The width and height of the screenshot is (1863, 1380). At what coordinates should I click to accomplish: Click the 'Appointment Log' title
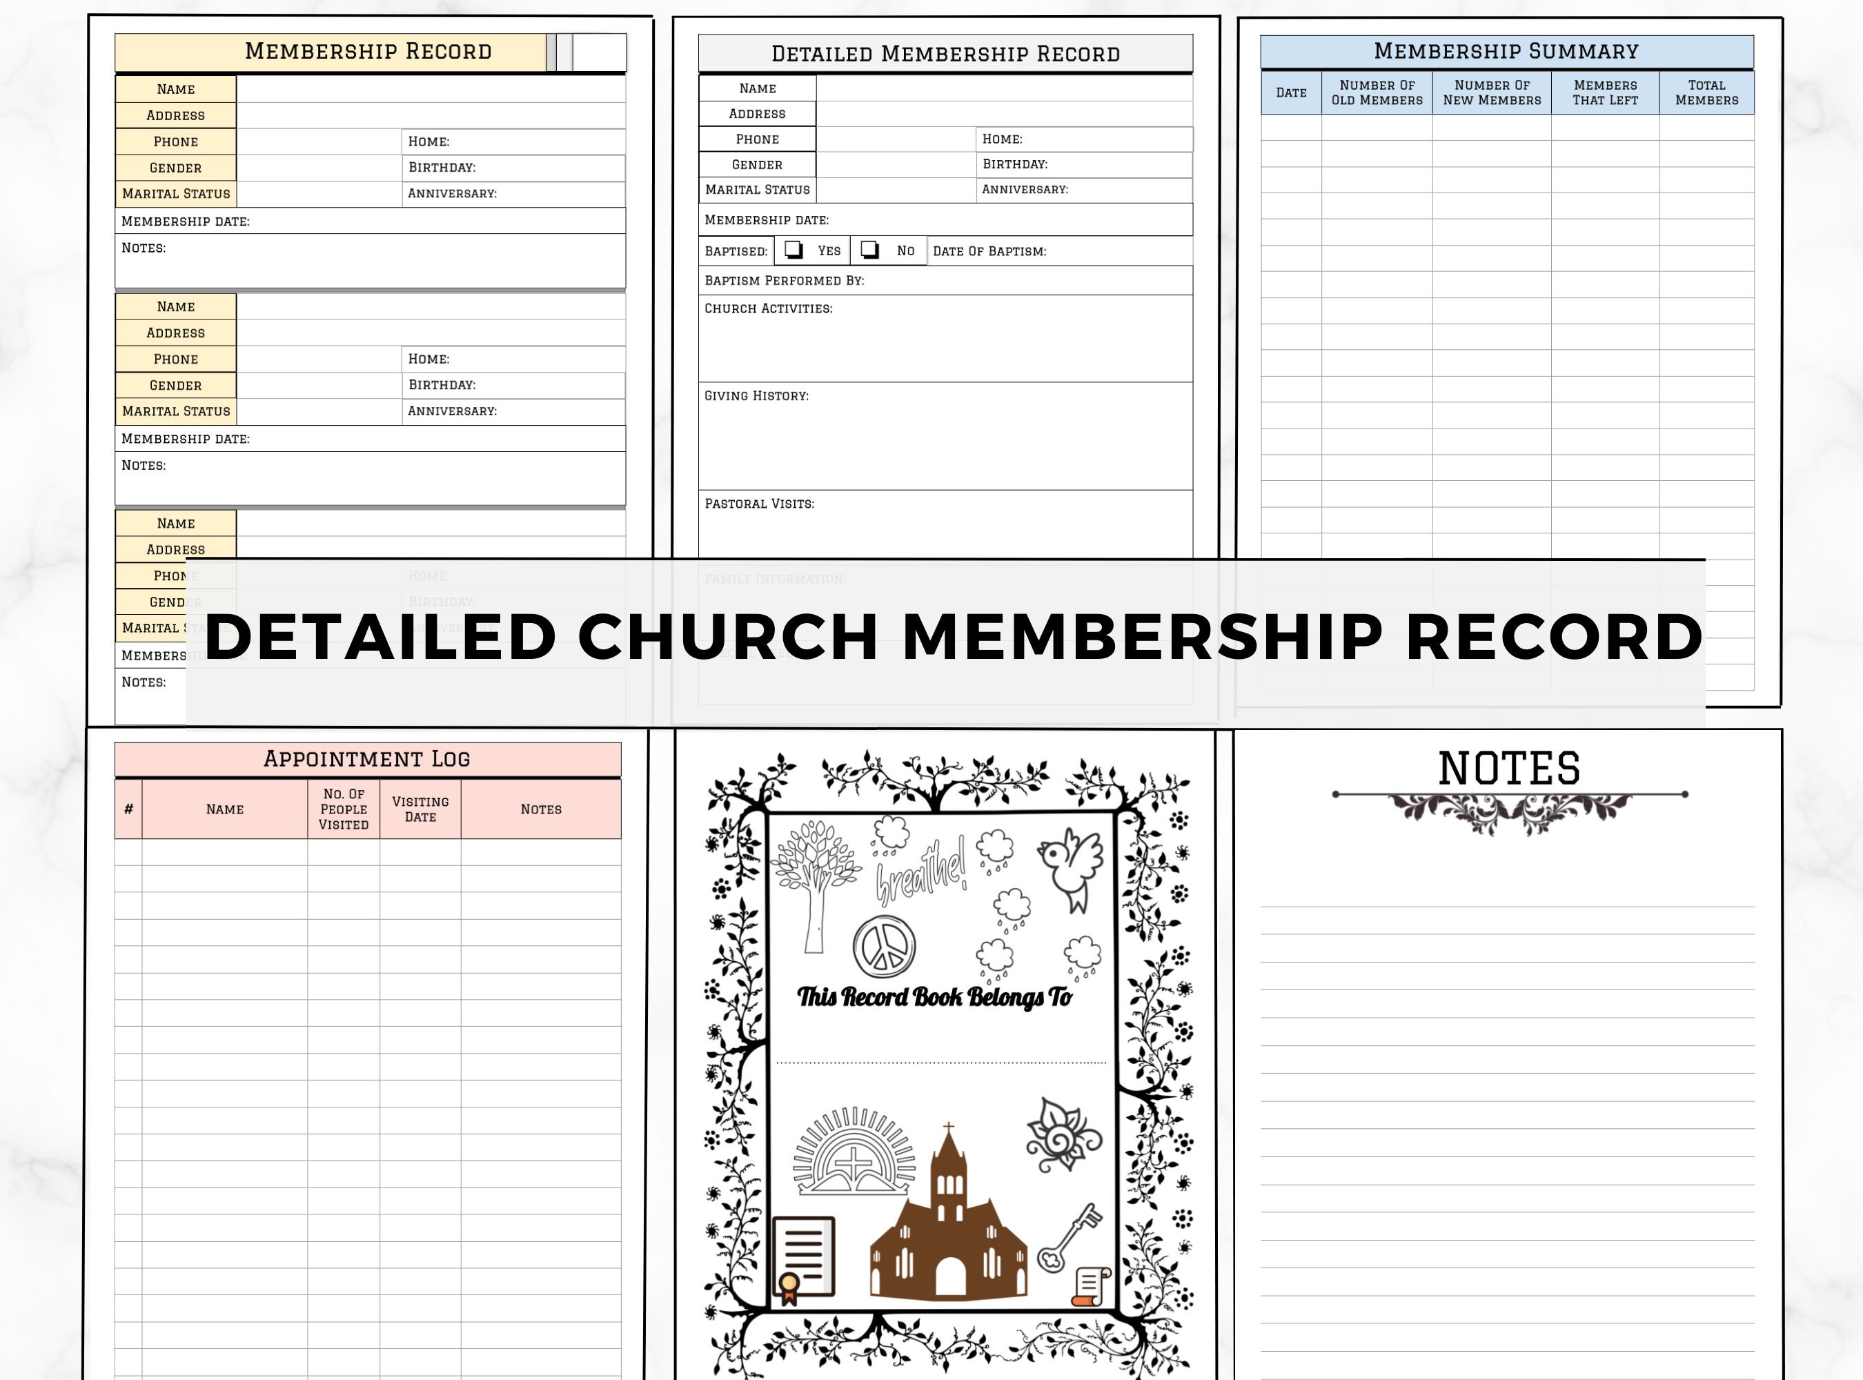(367, 758)
